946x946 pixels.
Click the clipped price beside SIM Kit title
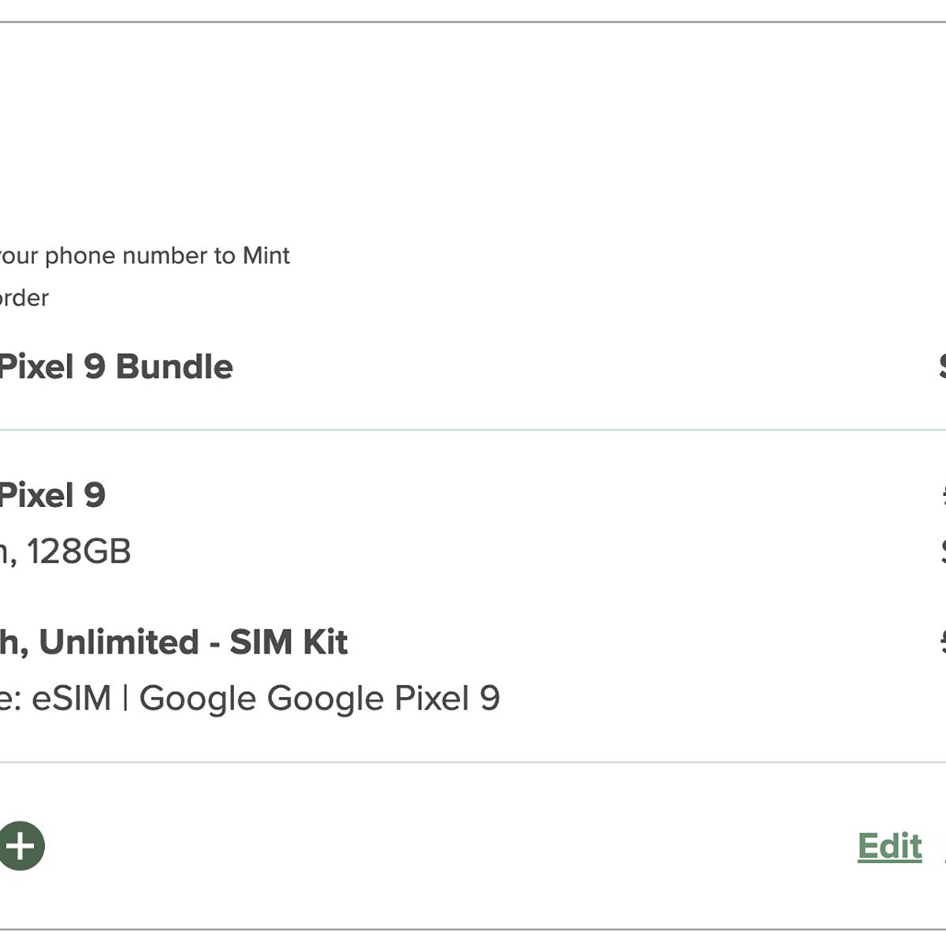click(943, 642)
